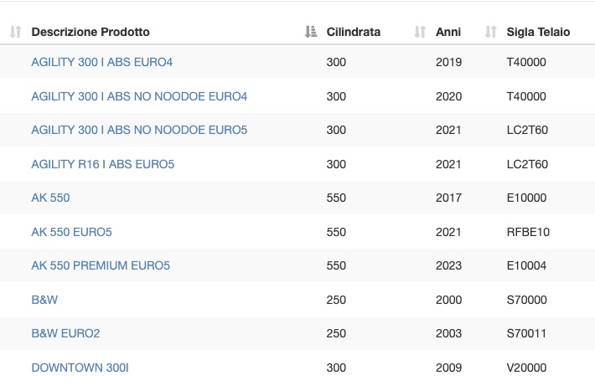Click the Cilindrata column header text
595x391 pixels.
pyautogui.click(x=354, y=32)
